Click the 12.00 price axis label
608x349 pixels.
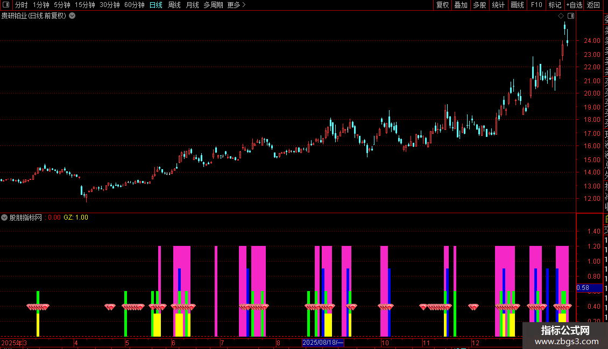[x=592, y=199]
